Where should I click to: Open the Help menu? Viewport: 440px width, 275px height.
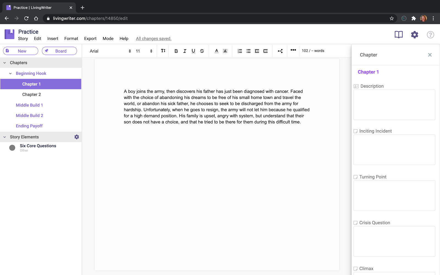pos(124,38)
